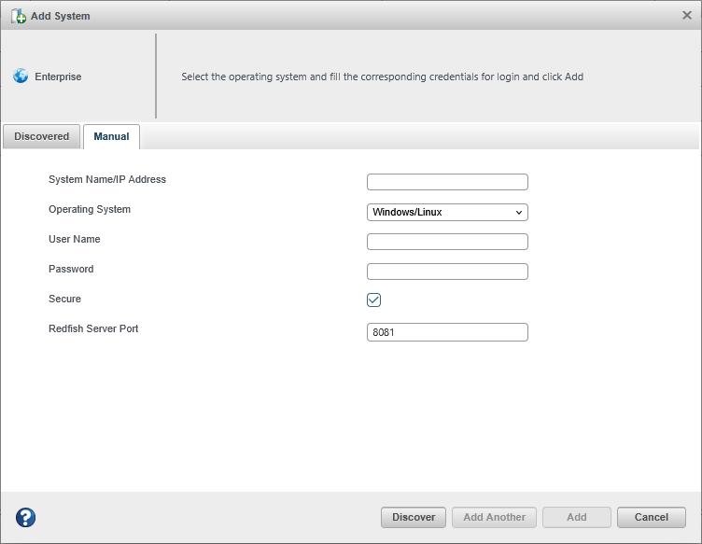Uncheck the Secure checkbox
Image resolution: width=702 pixels, height=544 pixels.
(x=374, y=300)
